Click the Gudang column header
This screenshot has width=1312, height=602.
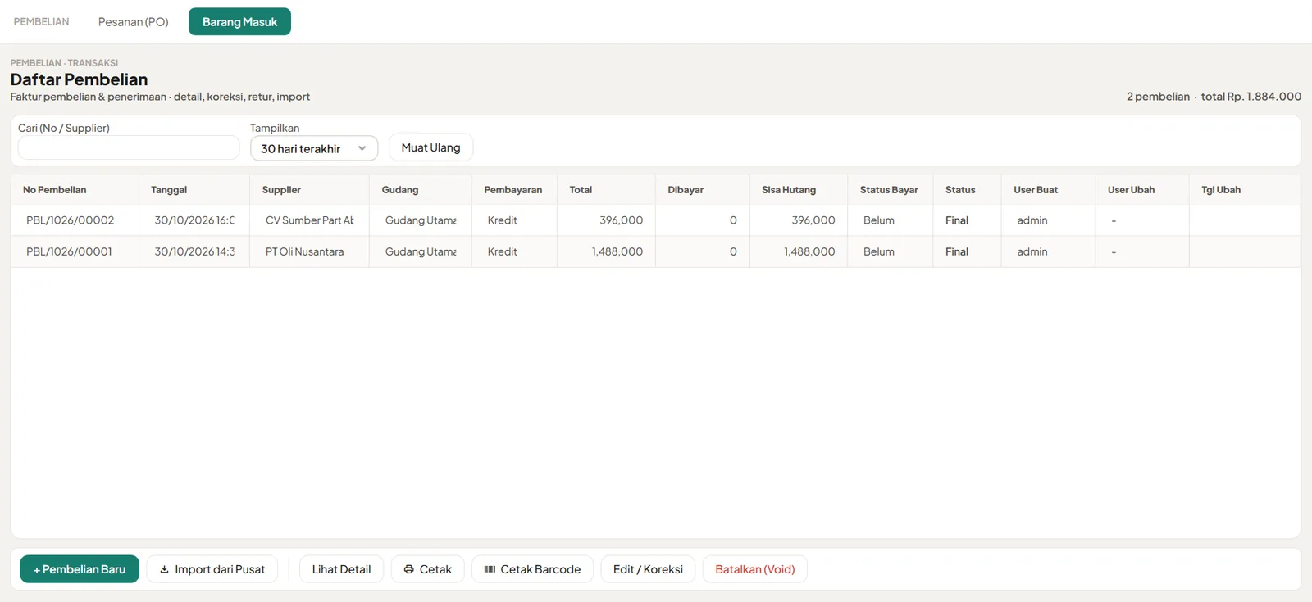tap(421, 190)
